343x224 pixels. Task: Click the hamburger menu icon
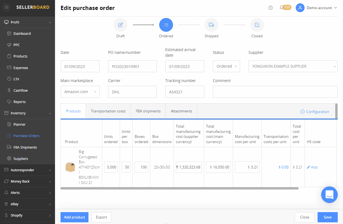pos(7,7)
